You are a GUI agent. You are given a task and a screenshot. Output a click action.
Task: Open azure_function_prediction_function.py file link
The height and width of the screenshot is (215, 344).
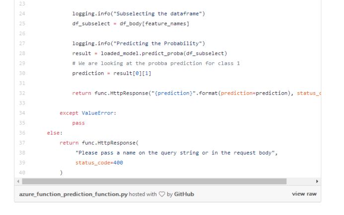73,194
